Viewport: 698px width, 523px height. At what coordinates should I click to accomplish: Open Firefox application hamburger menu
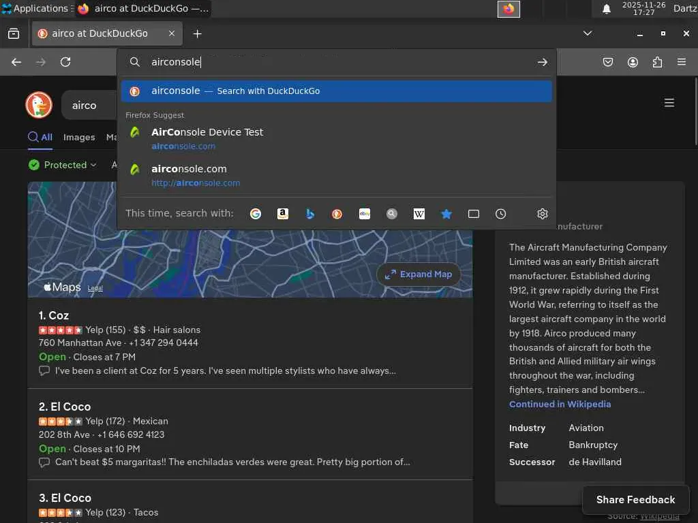click(681, 62)
